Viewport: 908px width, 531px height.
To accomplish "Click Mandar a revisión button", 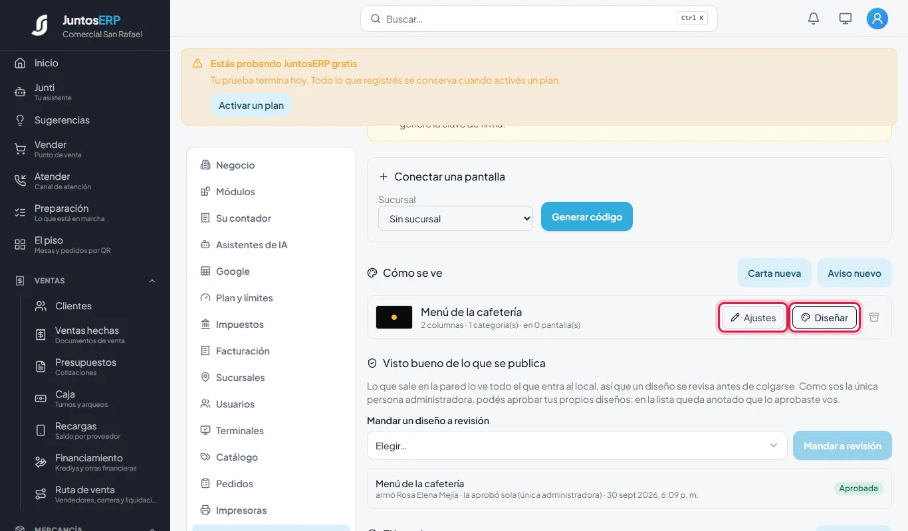I will click(842, 445).
